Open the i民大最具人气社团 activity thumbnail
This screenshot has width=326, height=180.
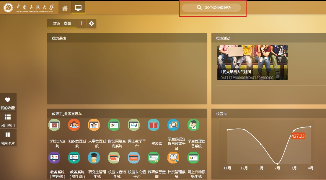tap(252, 62)
